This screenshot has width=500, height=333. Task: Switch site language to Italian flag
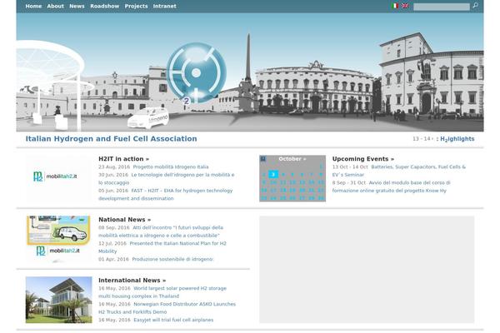coord(395,6)
